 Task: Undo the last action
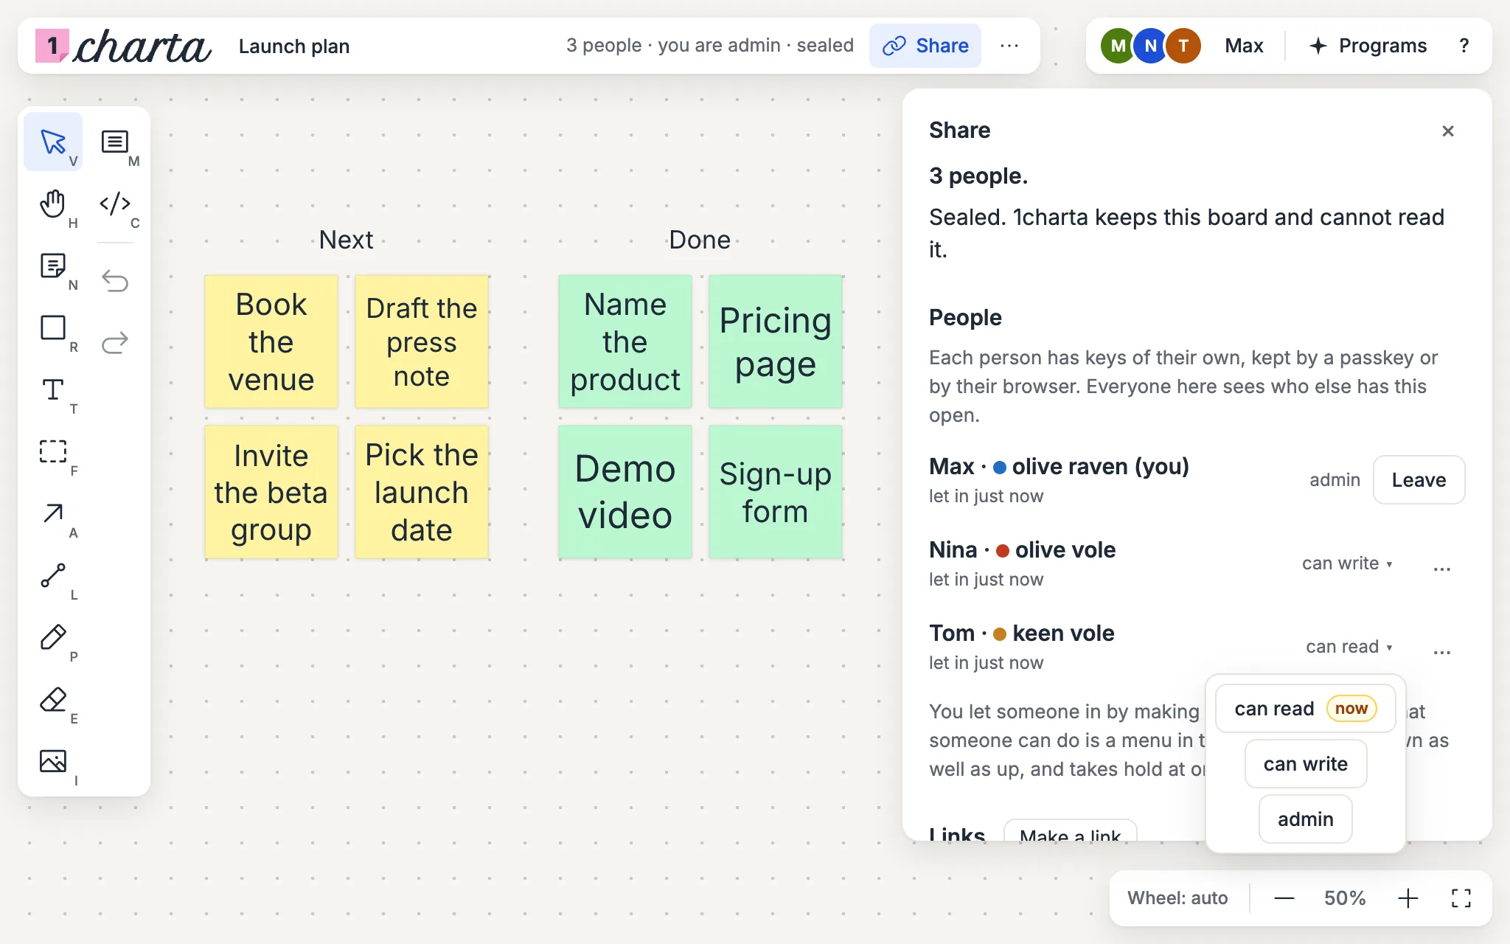click(115, 281)
